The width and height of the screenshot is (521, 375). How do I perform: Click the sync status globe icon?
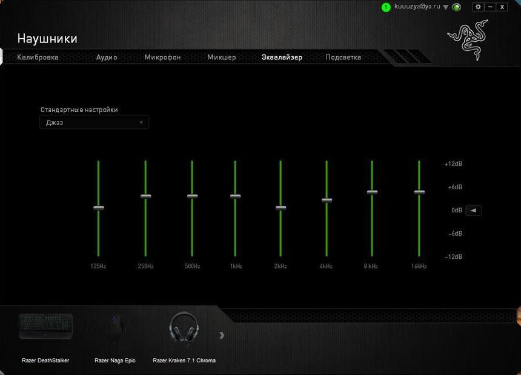tap(456, 7)
